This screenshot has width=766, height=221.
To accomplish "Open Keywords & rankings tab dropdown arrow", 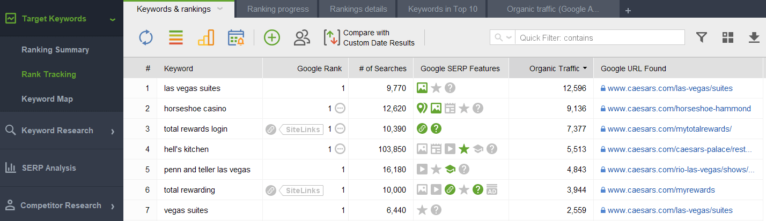I will pos(220,9).
